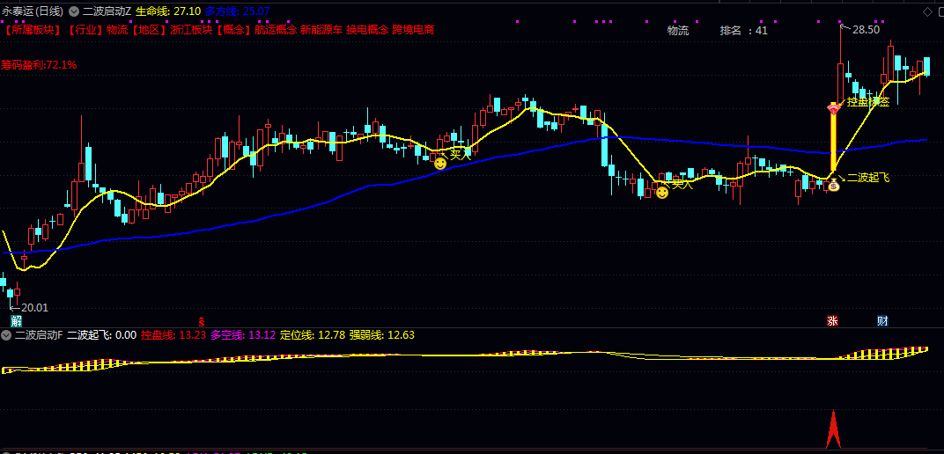Viewport: 944px width, 454px height.
Task: Click the red $ marker icon on timeline
Action: point(203,320)
